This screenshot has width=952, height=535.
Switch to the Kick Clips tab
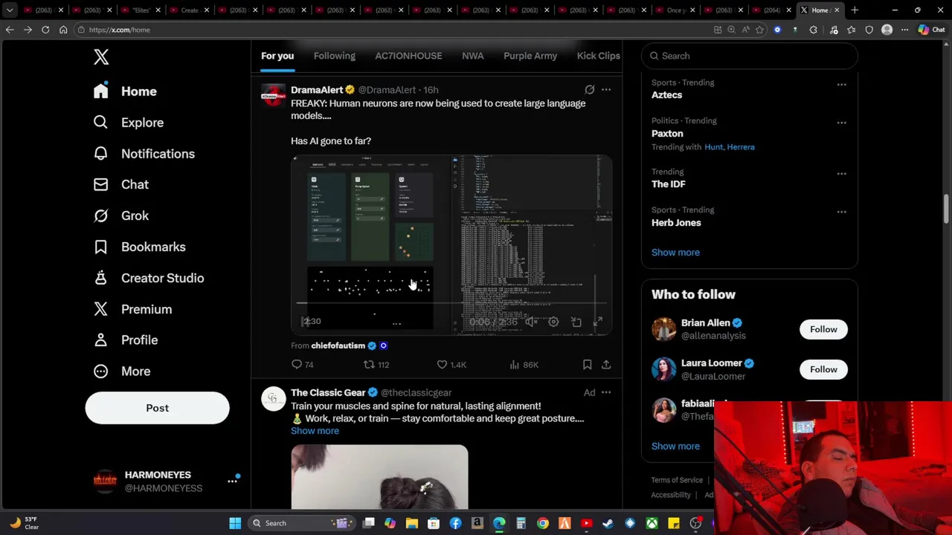pos(598,56)
